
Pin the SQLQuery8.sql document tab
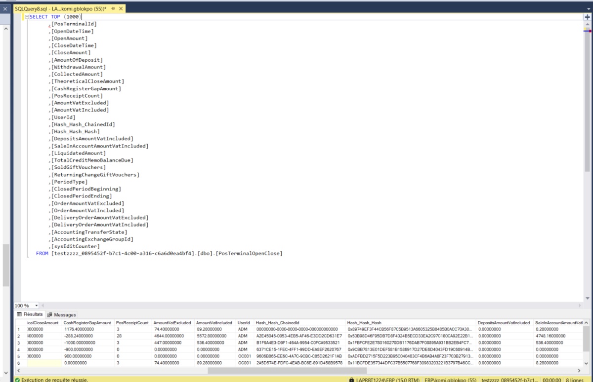tap(113, 9)
